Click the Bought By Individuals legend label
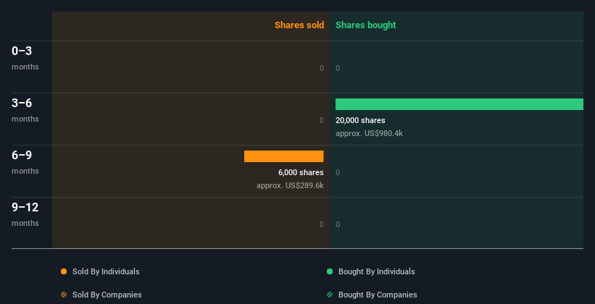The height and width of the screenshot is (304, 595). click(x=376, y=271)
